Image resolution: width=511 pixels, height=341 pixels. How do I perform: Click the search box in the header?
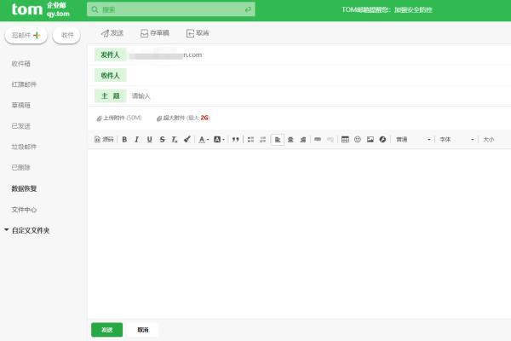[171, 9]
